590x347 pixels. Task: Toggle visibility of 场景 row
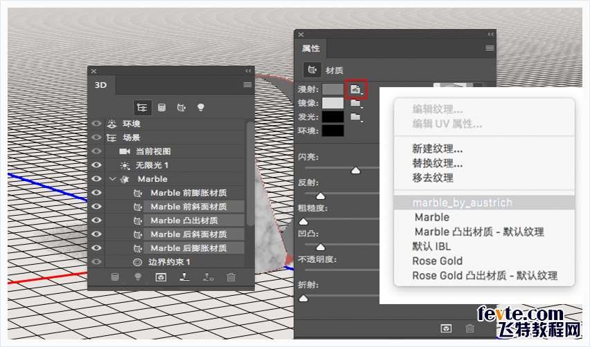(x=97, y=138)
